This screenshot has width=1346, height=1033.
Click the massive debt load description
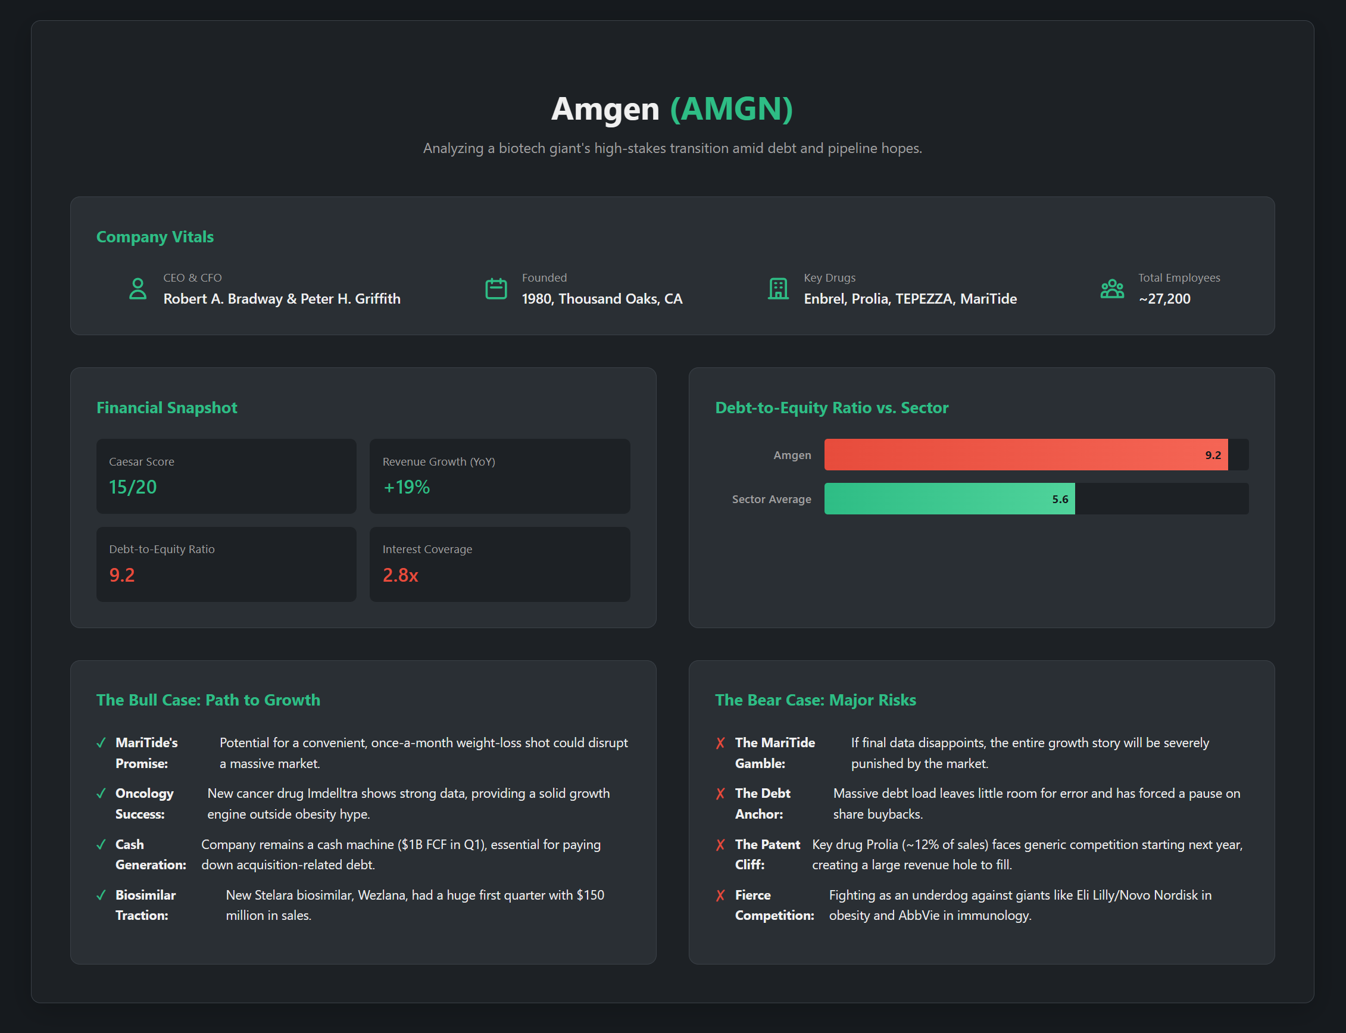[x=1036, y=804]
